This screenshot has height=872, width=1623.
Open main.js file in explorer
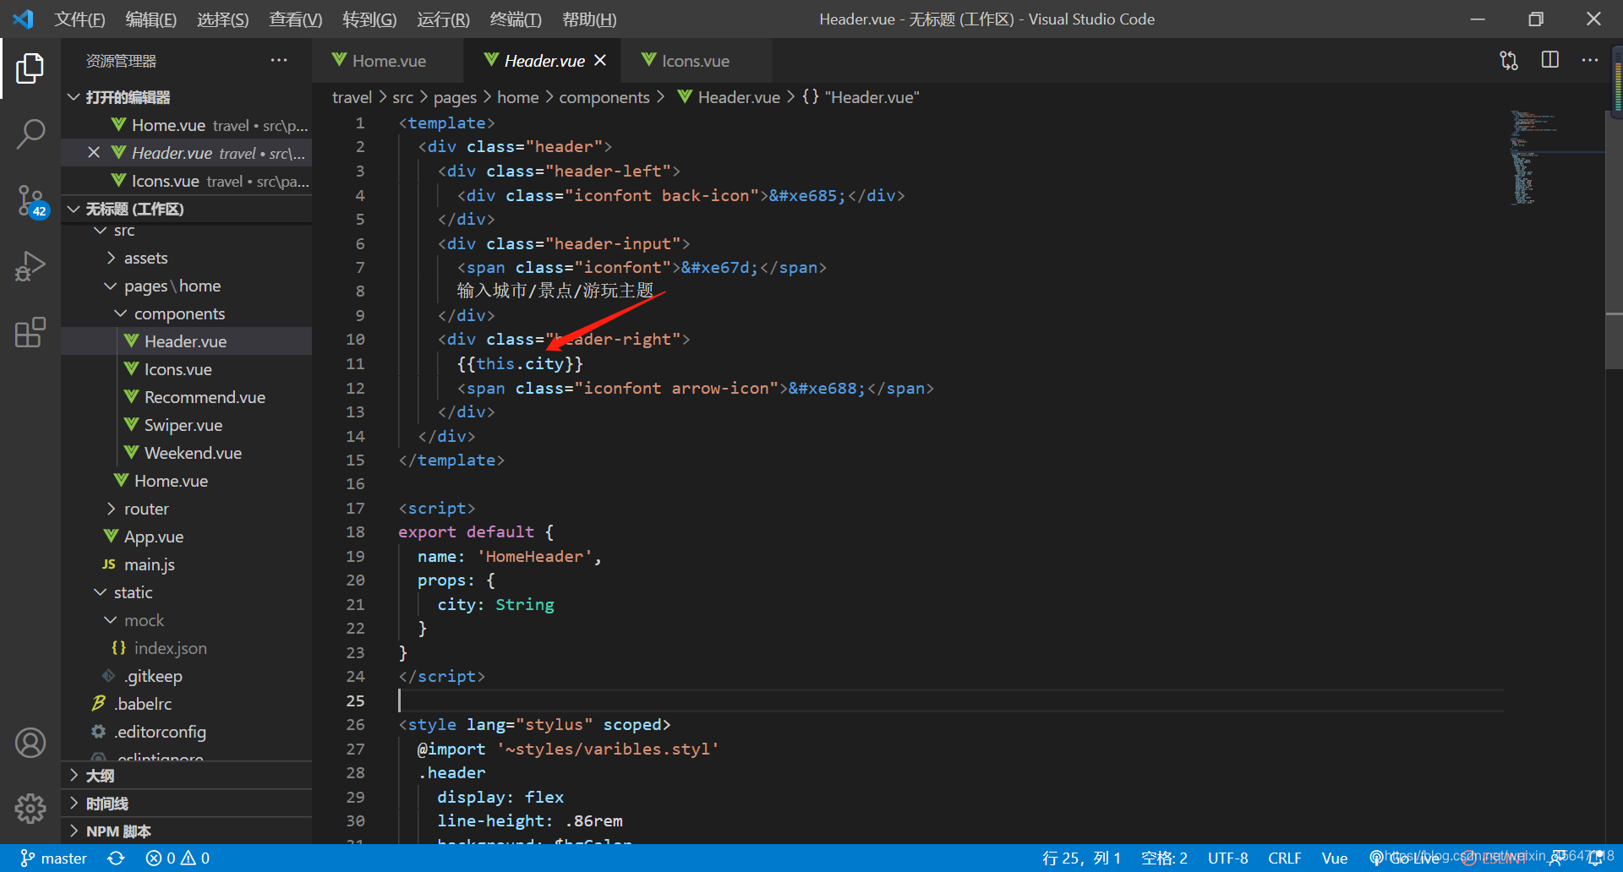pyautogui.click(x=149, y=564)
